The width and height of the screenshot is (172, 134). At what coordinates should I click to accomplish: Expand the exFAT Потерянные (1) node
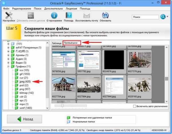8,48
